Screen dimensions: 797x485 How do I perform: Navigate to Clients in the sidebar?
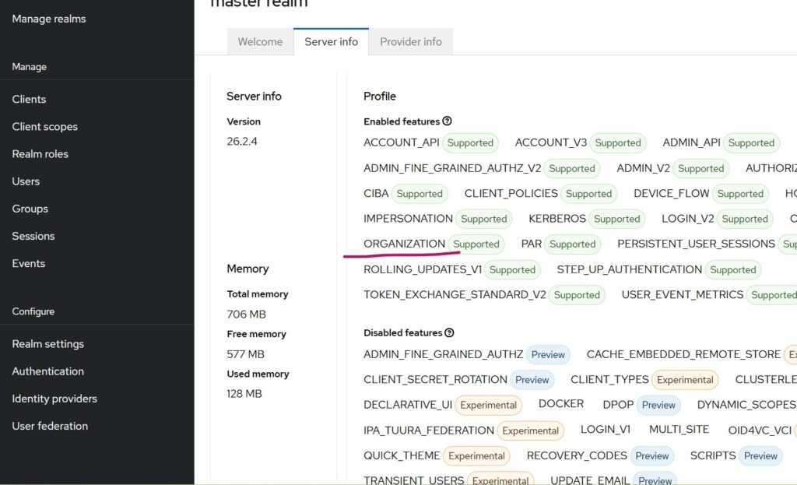(x=29, y=99)
